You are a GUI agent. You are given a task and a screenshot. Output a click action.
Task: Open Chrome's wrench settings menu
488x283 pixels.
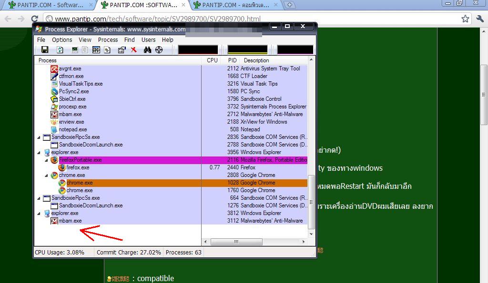click(480, 19)
